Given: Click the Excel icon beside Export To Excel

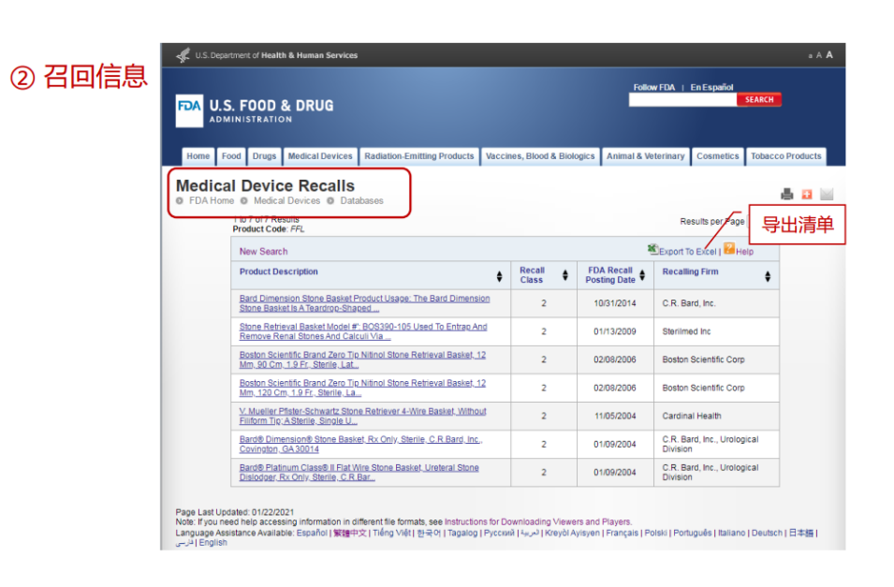Looking at the screenshot, I should coord(653,249).
